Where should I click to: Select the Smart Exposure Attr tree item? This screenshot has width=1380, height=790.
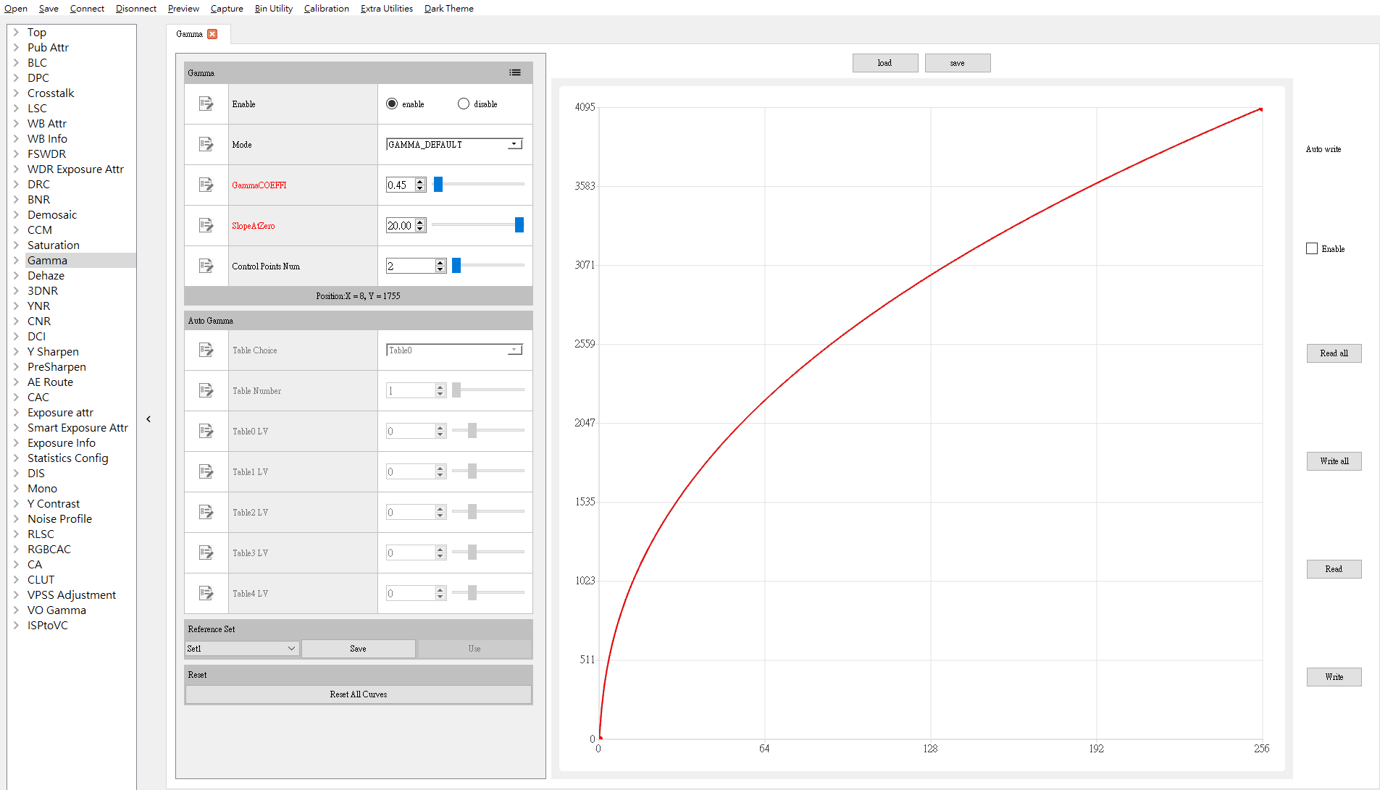(78, 428)
